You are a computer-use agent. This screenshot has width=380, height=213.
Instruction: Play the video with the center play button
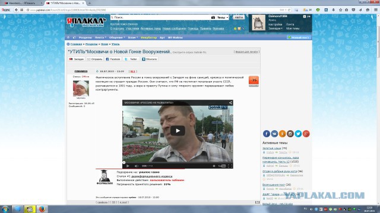tap(178, 131)
